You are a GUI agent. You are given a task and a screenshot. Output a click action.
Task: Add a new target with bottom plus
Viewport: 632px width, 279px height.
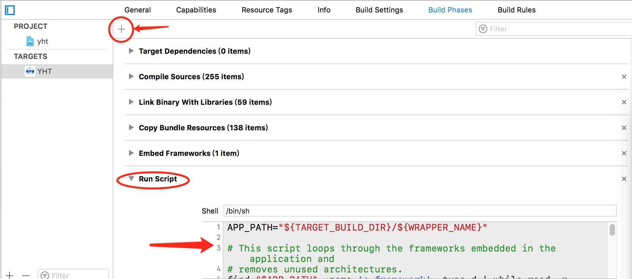pyautogui.click(x=10, y=275)
